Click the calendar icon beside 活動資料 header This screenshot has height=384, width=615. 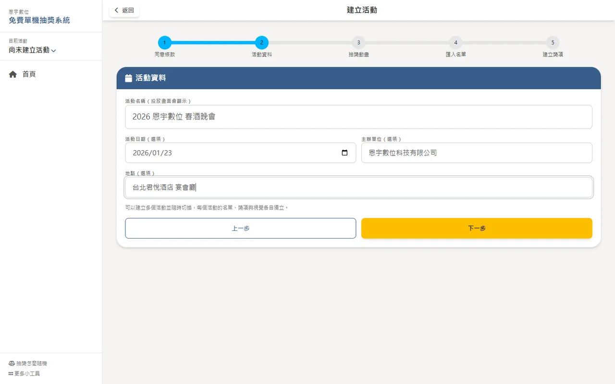(x=128, y=78)
